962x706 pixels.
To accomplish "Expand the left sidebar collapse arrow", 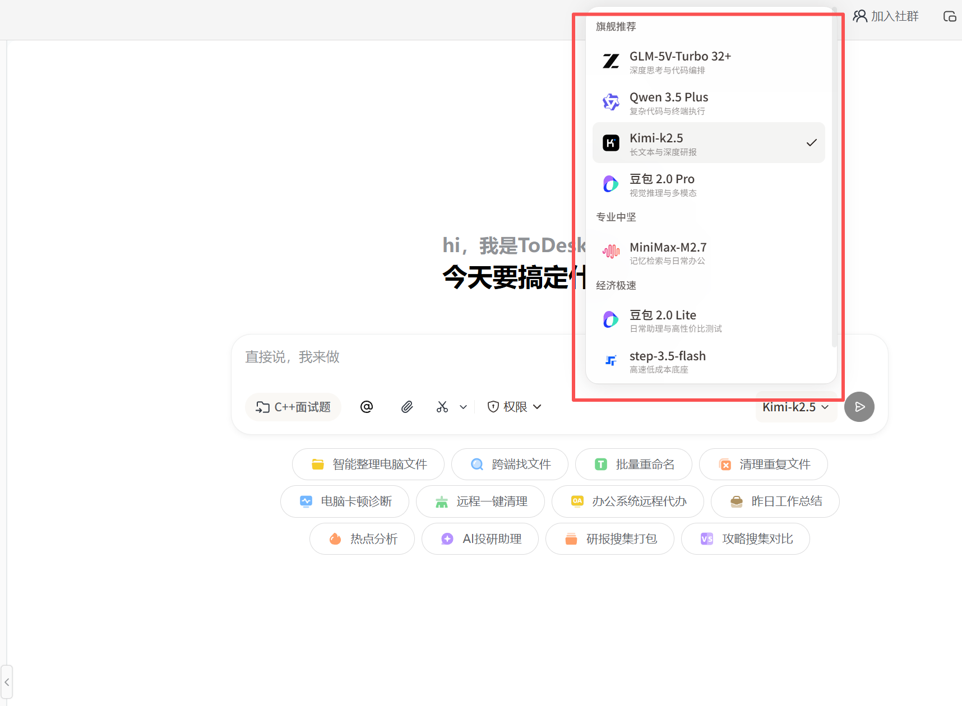I will pos(7,682).
